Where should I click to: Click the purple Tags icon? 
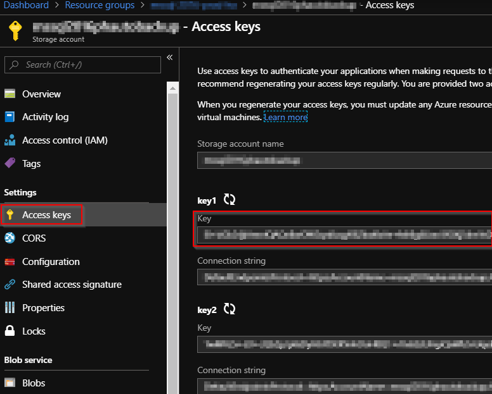click(x=10, y=163)
